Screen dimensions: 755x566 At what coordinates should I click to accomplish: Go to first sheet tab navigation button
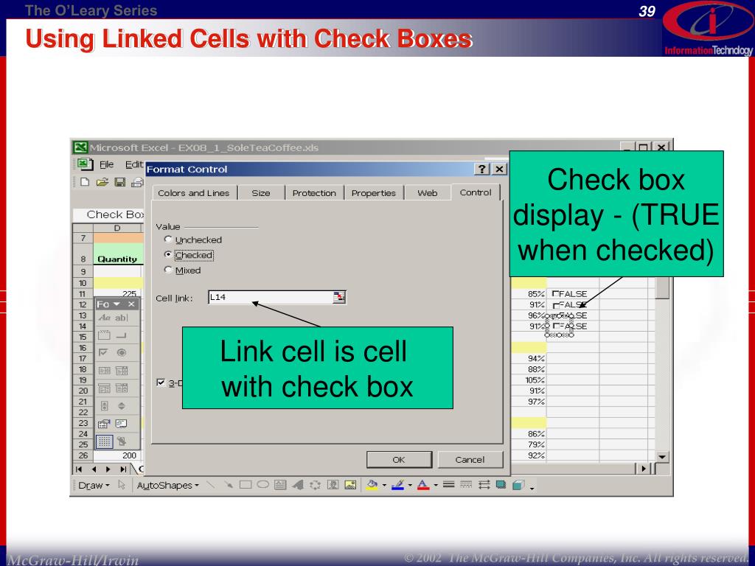79,469
